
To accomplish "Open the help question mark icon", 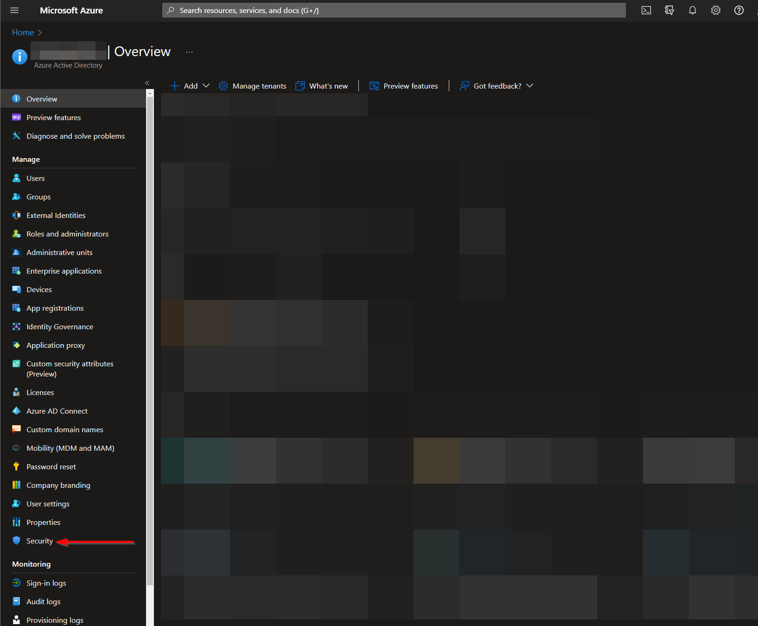I will tap(739, 10).
